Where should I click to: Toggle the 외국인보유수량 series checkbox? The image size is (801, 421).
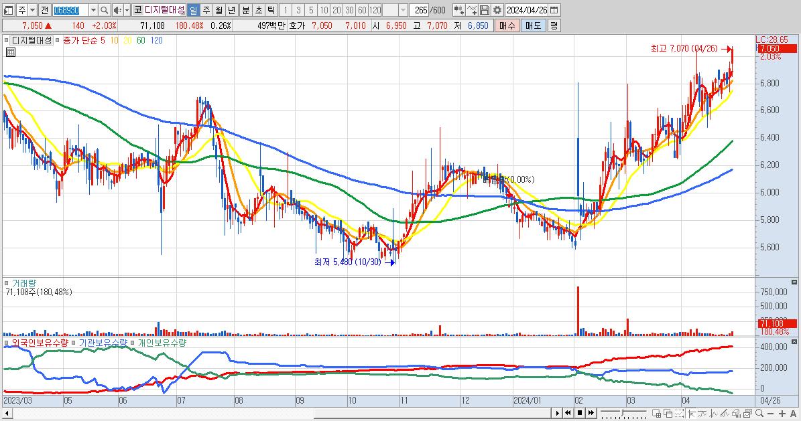click(x=7, y=343)
